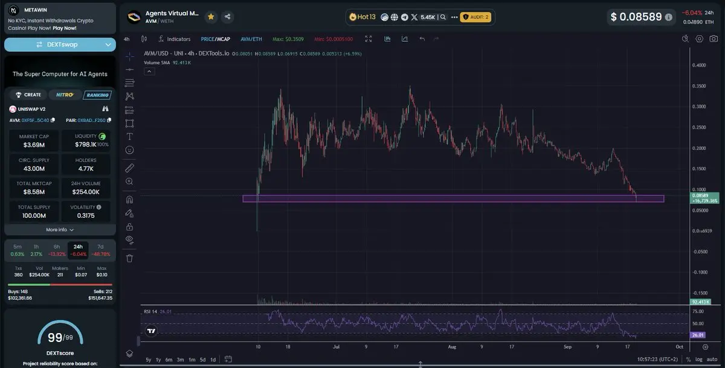Show price info icon next to $0.08589
The height and width of the screenshot is (368, 725).
pyautogui.click(x=668, y=17)
